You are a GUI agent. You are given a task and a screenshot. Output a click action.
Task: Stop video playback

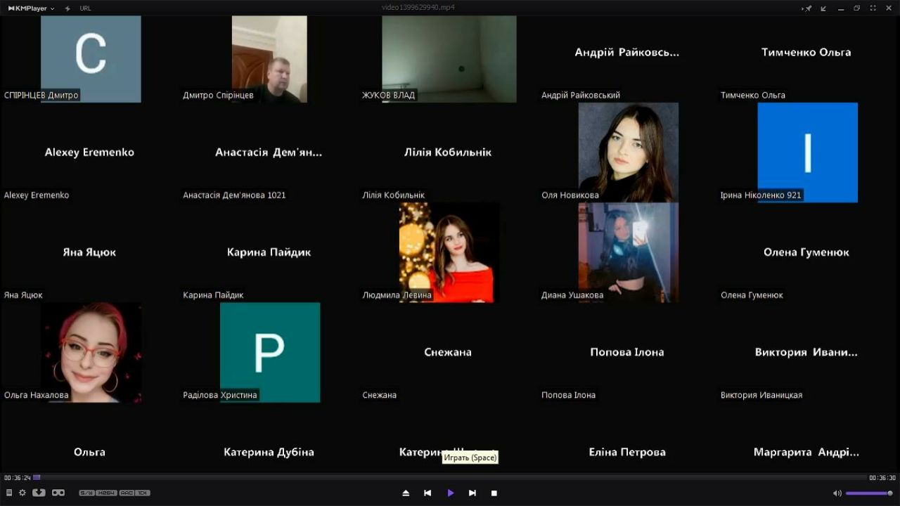[x=494, y=493]
